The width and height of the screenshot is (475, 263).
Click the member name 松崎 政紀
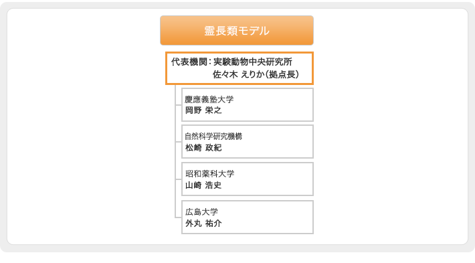203,147
